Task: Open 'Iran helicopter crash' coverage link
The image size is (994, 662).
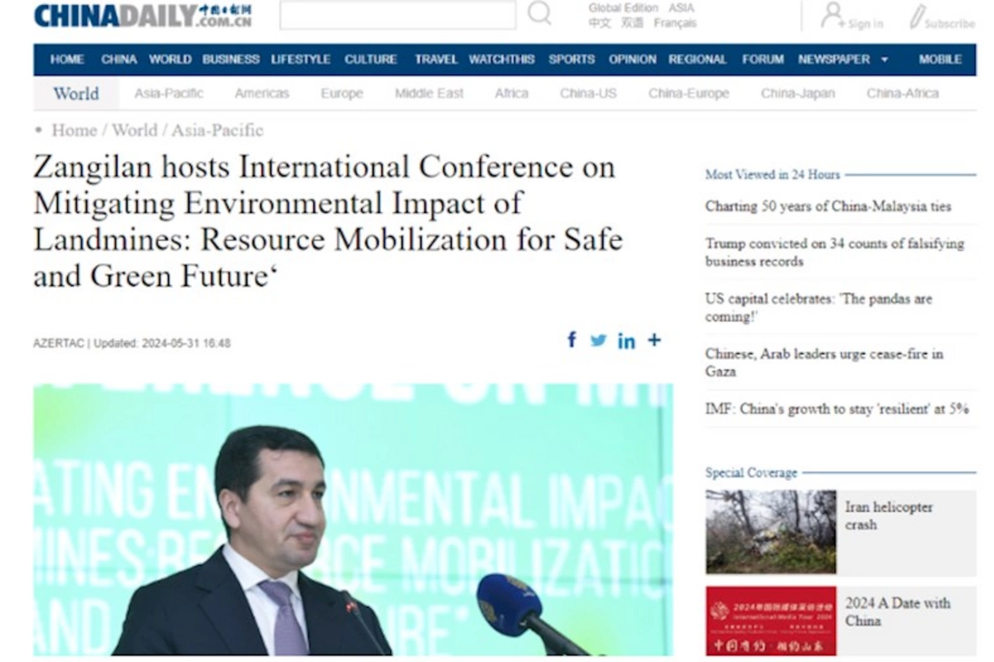Action: pos(889,516)
